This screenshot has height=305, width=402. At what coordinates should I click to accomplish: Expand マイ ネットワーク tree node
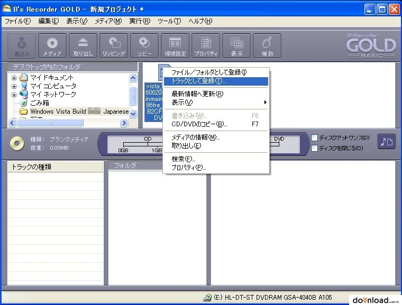click(x=14, y=95)
